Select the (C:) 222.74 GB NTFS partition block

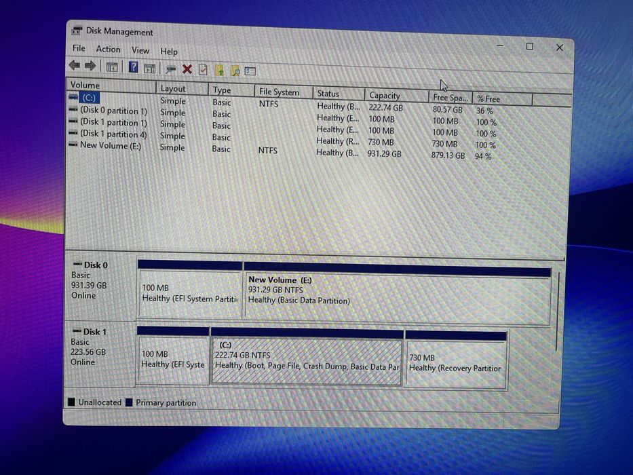pyautogui.click(x=307, y=358)
